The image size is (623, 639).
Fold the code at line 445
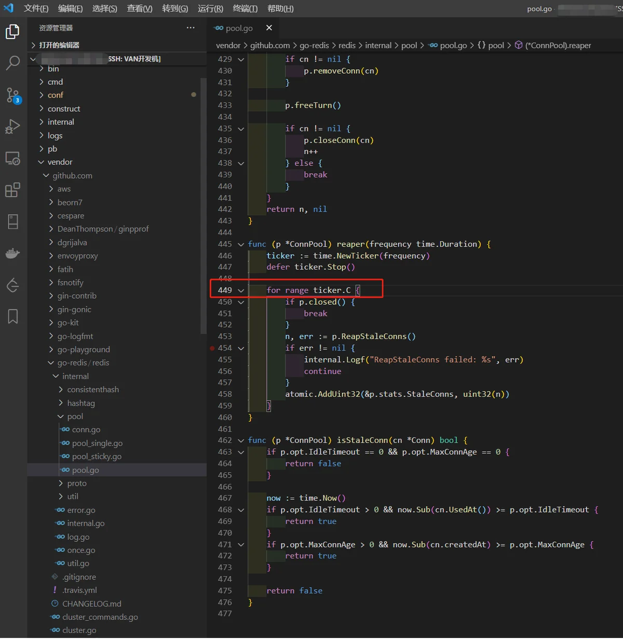coord(241,244)
